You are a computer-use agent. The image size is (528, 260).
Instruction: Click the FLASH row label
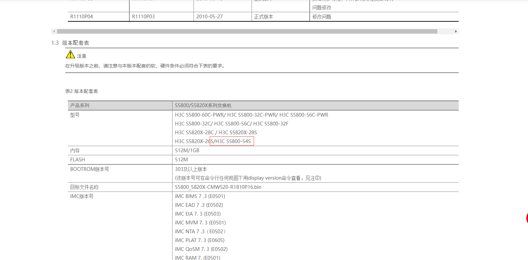77,160
